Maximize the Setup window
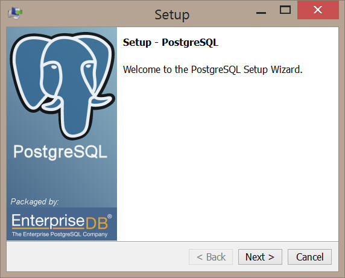 coord(285,10)
